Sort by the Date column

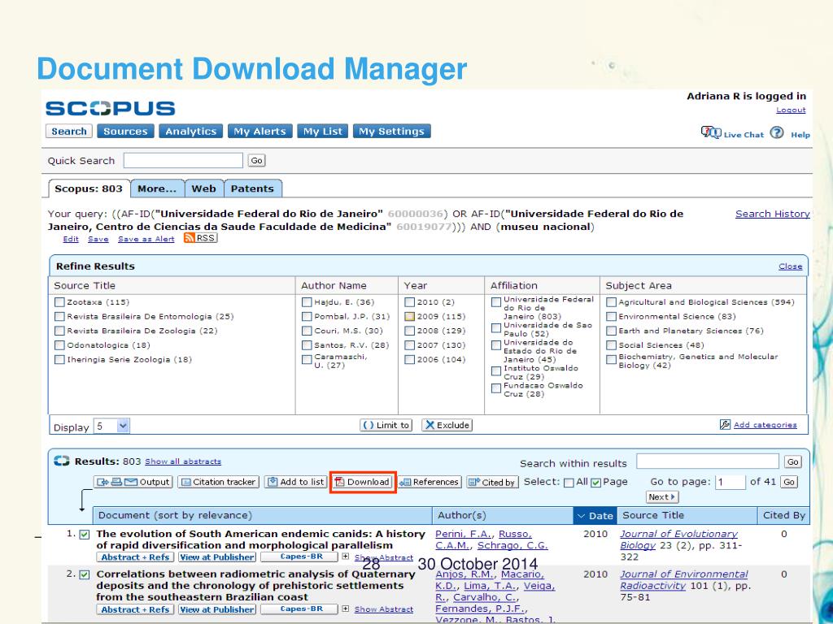pyautogui.click(x=595, y=516)
